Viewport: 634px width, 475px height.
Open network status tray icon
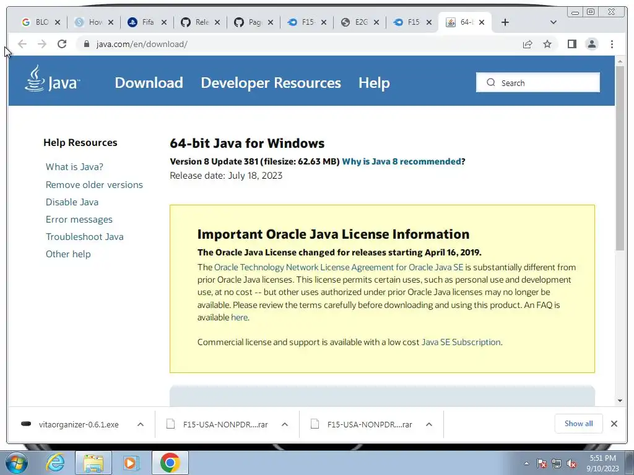tap(557, 463)
